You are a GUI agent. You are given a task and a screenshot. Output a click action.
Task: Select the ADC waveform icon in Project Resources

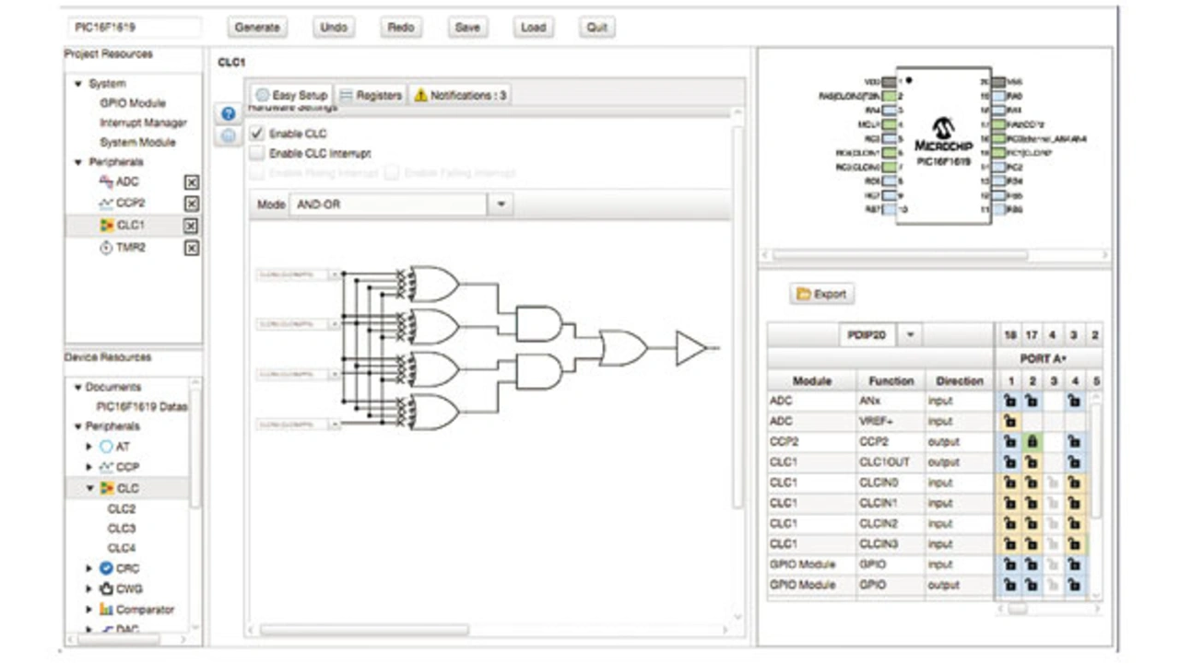click(x=106, y=182)
